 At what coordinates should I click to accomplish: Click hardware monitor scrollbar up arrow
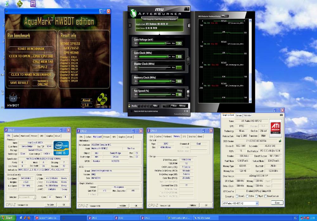(250, 21)
